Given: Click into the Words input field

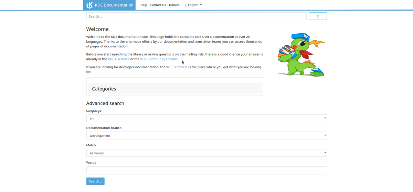Looking at the screenshot, I should click(x=206, y=170).
